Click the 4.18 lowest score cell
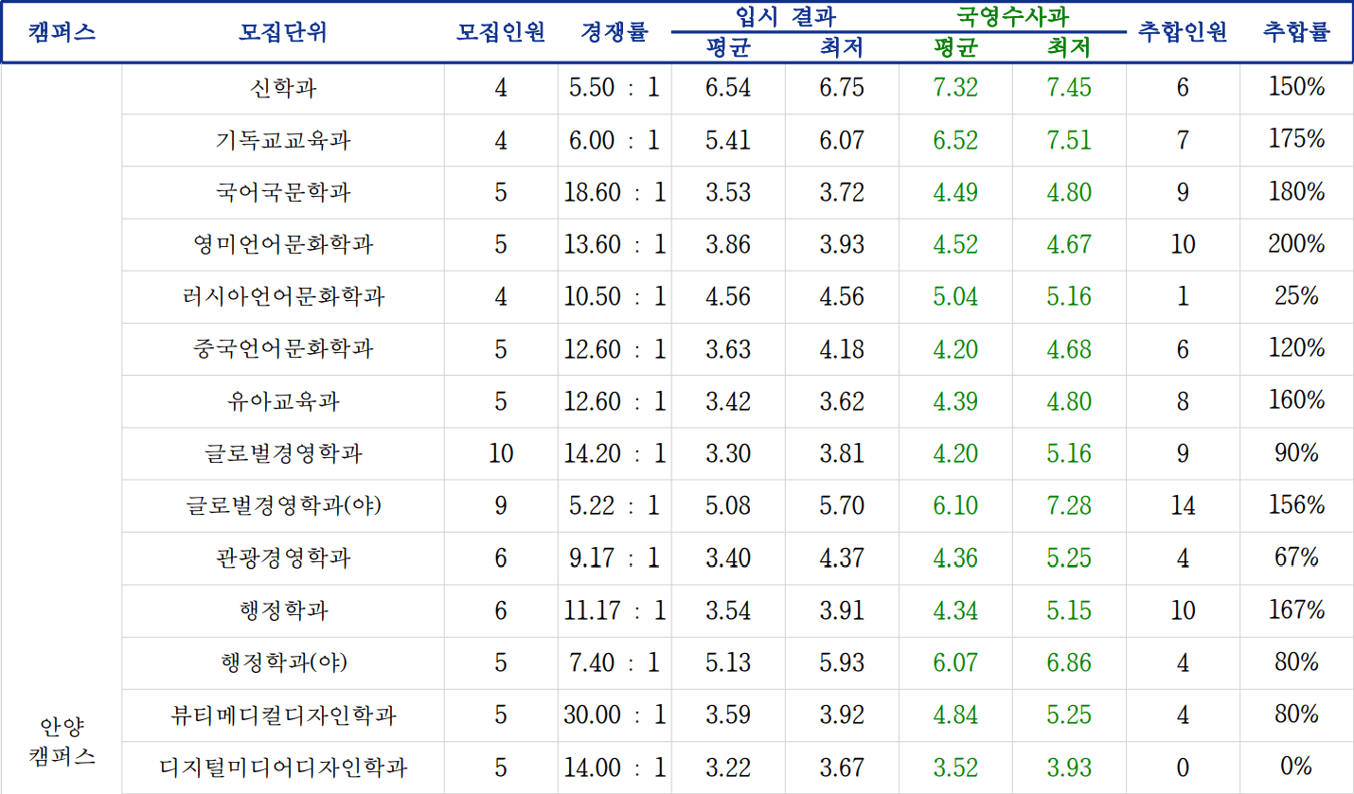 pyautogui.click(x=842, y=348)
